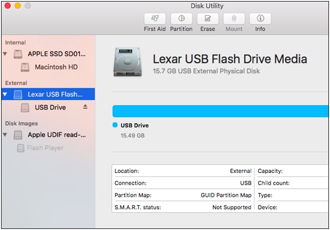Click the Partition Map row in table
This screenshot has width=330, height=230.
click(183, 195)
